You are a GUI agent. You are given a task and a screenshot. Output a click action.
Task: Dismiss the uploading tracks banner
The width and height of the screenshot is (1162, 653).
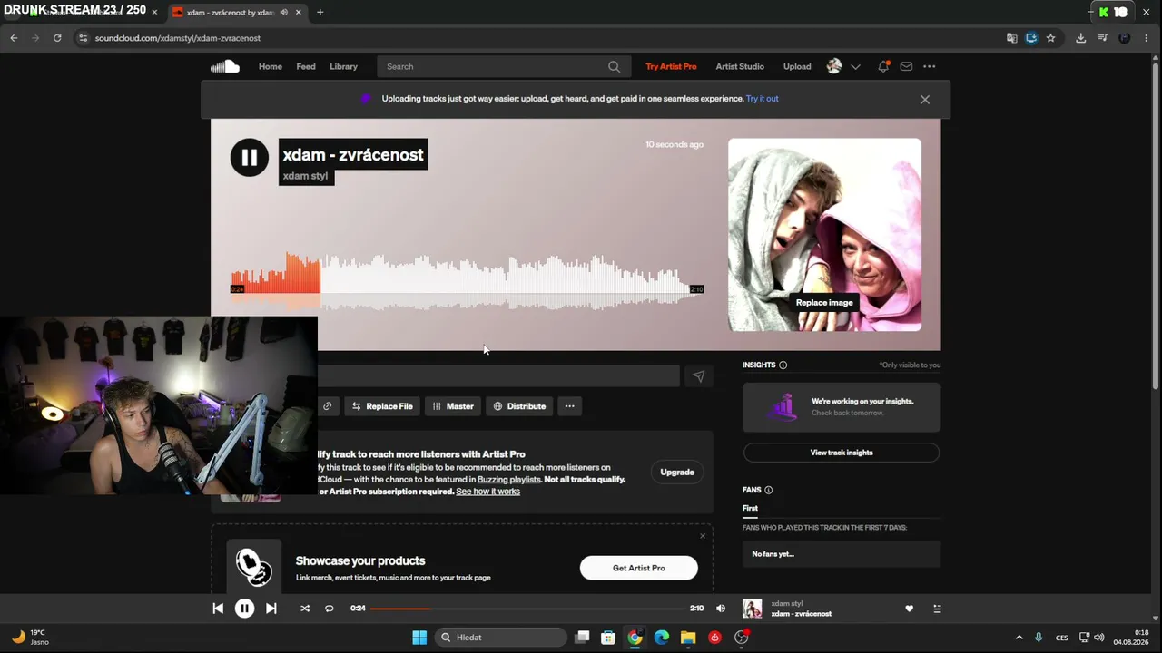click(x=925, y=100)
